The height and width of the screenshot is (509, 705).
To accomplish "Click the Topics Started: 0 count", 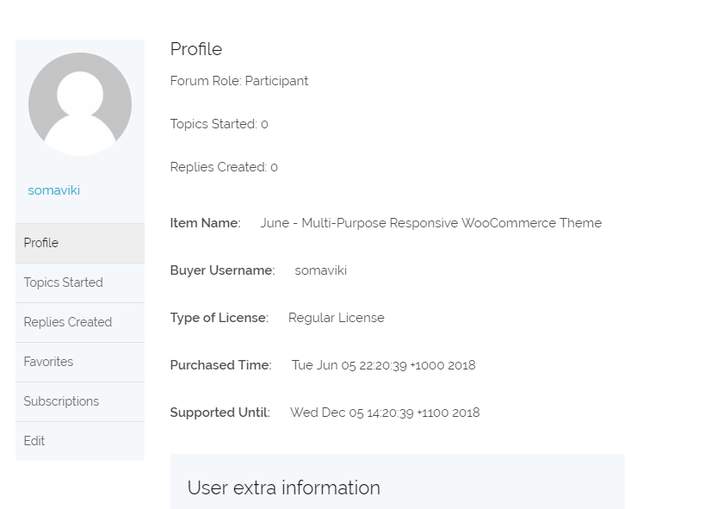I will click(x=219, y=124).
